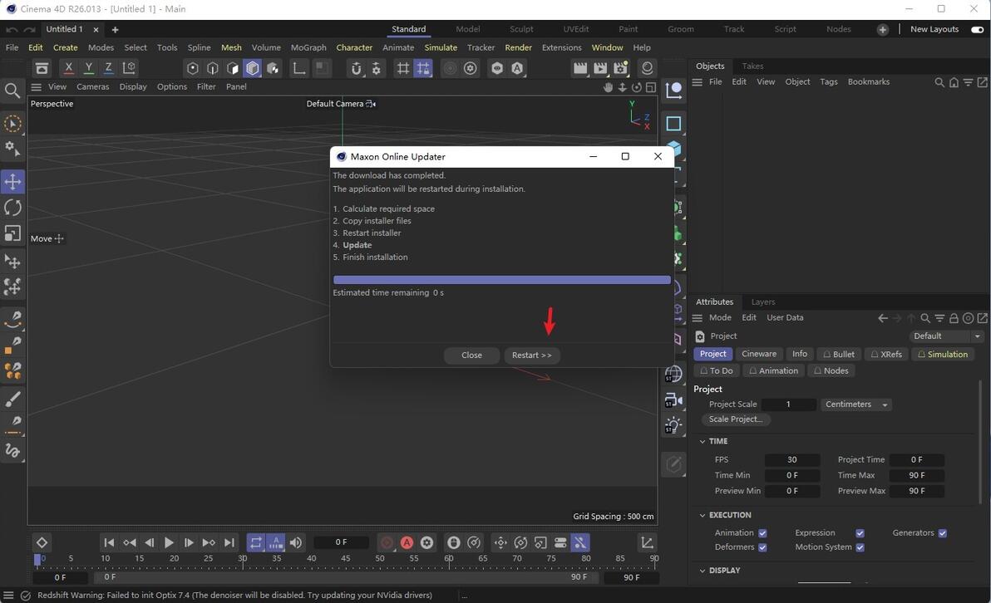Click the FPS value field

point(791,459)
